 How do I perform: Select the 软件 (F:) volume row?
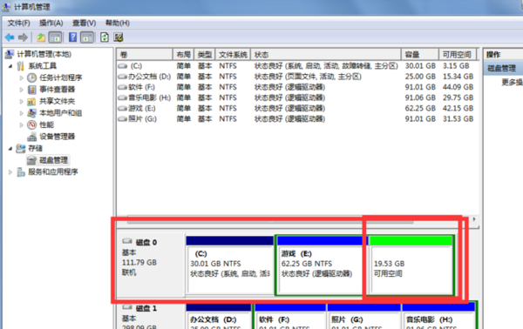297,87
